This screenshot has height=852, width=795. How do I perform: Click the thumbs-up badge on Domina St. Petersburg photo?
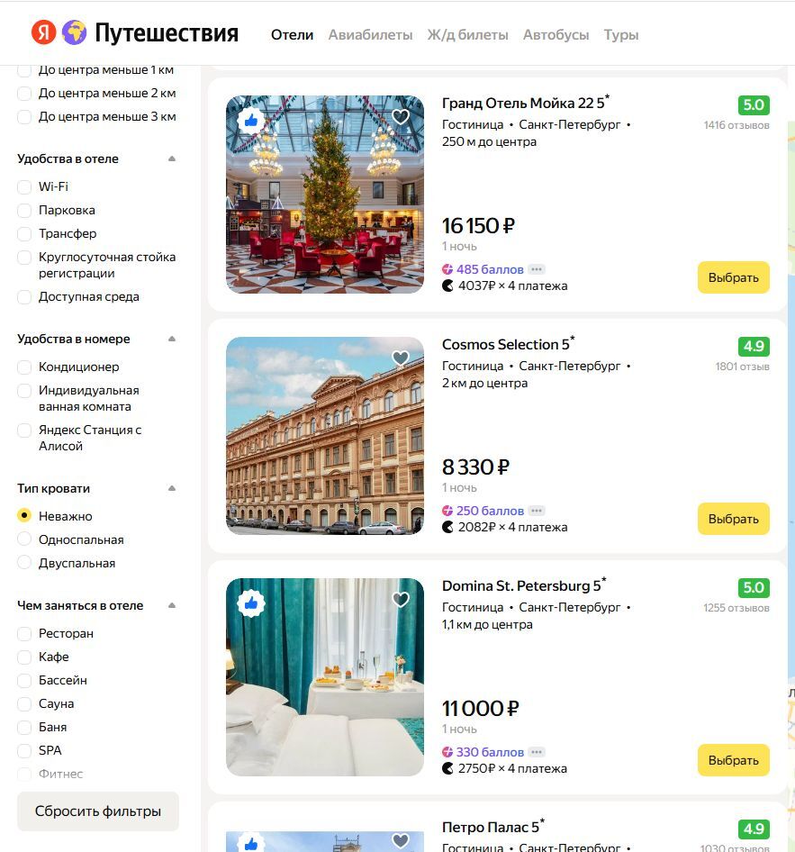(x=251, y=603)
